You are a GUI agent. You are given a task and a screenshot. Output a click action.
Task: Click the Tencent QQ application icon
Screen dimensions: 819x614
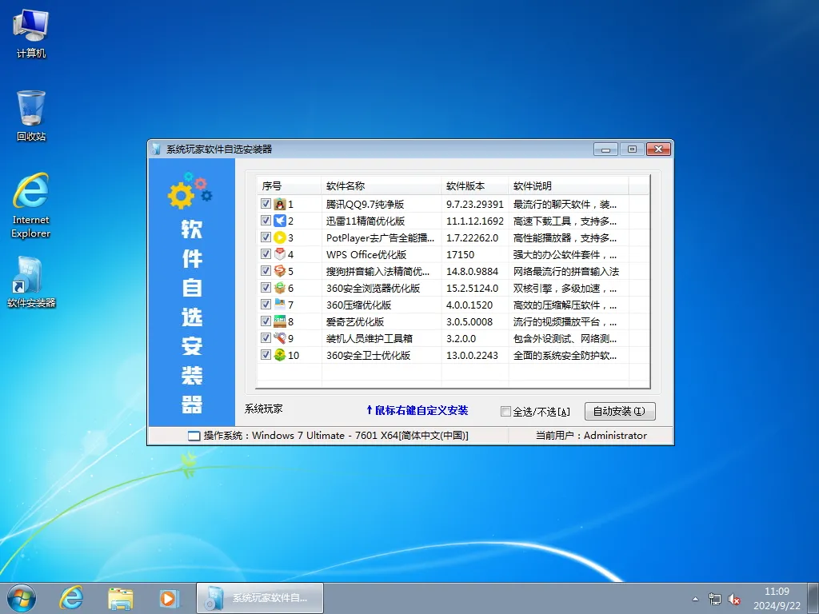coord(280,204)
